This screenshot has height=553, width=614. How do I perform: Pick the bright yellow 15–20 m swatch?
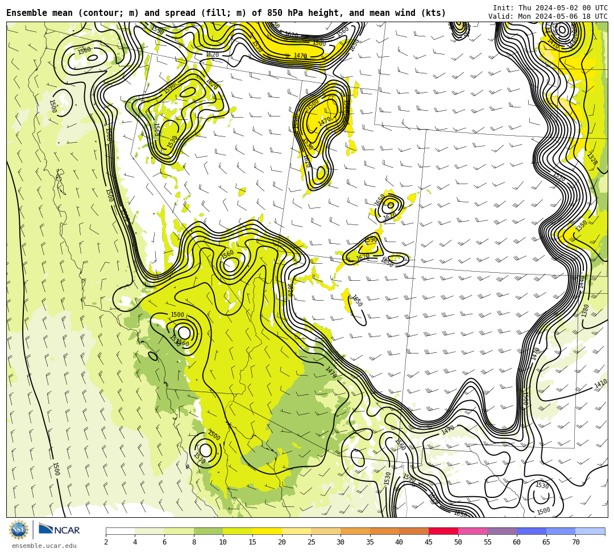[267, 531]
